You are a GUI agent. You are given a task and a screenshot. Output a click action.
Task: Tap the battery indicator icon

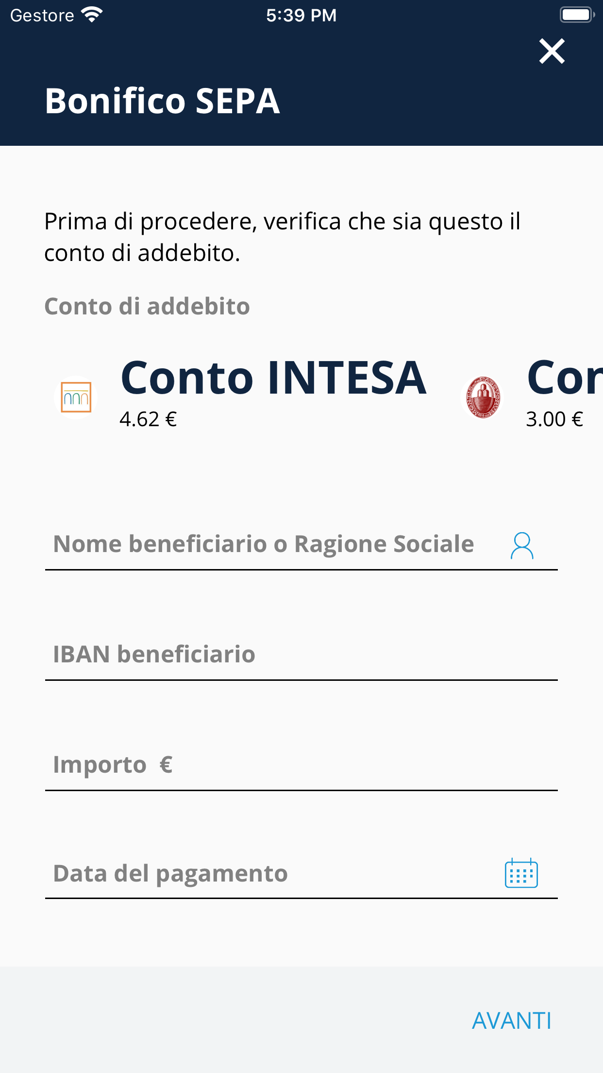coord(576,15)
